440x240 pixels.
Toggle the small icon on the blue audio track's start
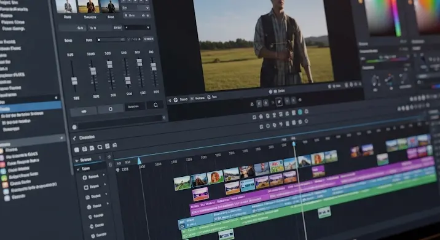point(182,226)
